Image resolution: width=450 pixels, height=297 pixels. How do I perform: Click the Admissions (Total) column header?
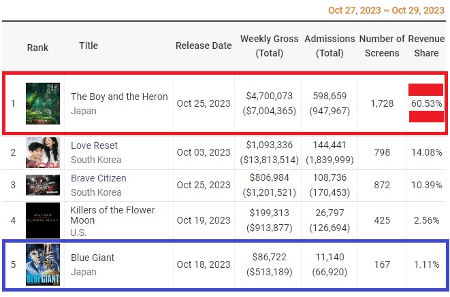pos(330,46)
